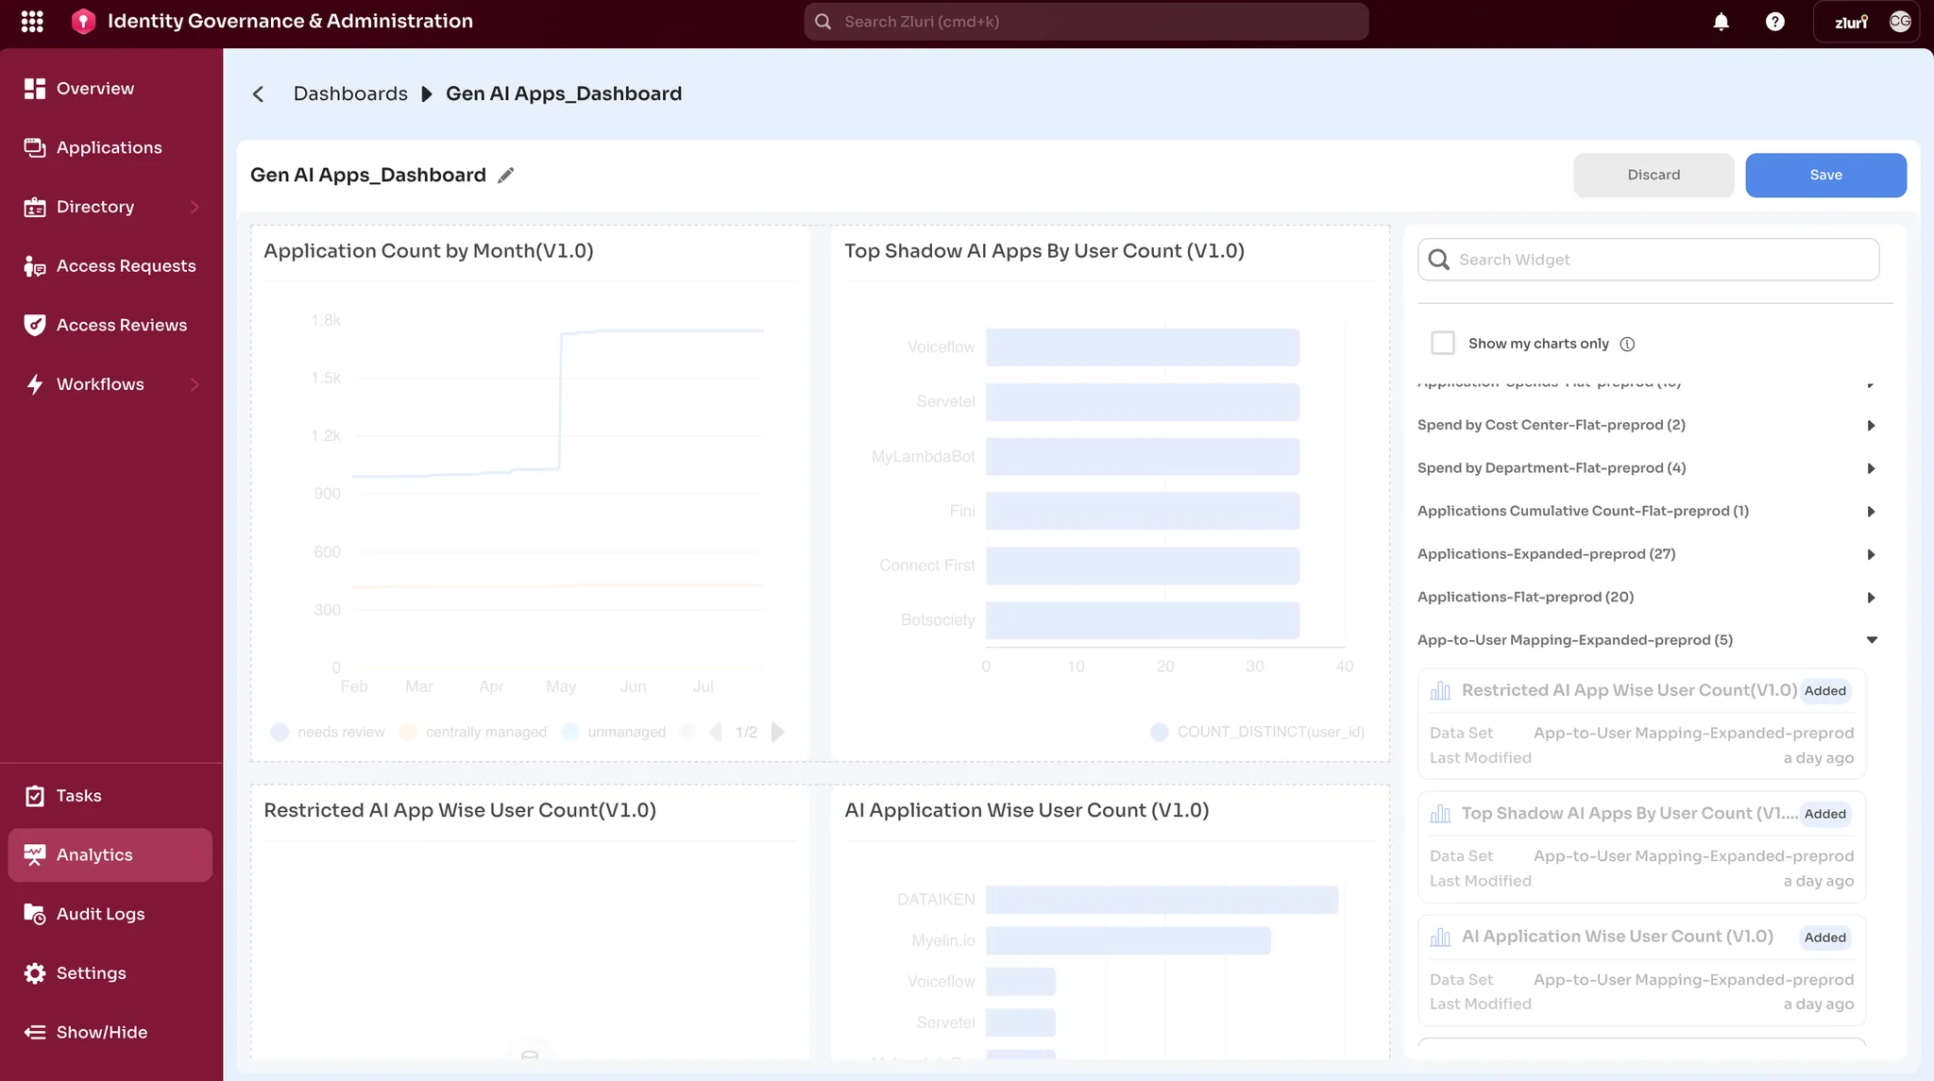Go to Dashboards breadcrumb link
This screenshot has width=1934, height=1081.
[x=350, y=93]
